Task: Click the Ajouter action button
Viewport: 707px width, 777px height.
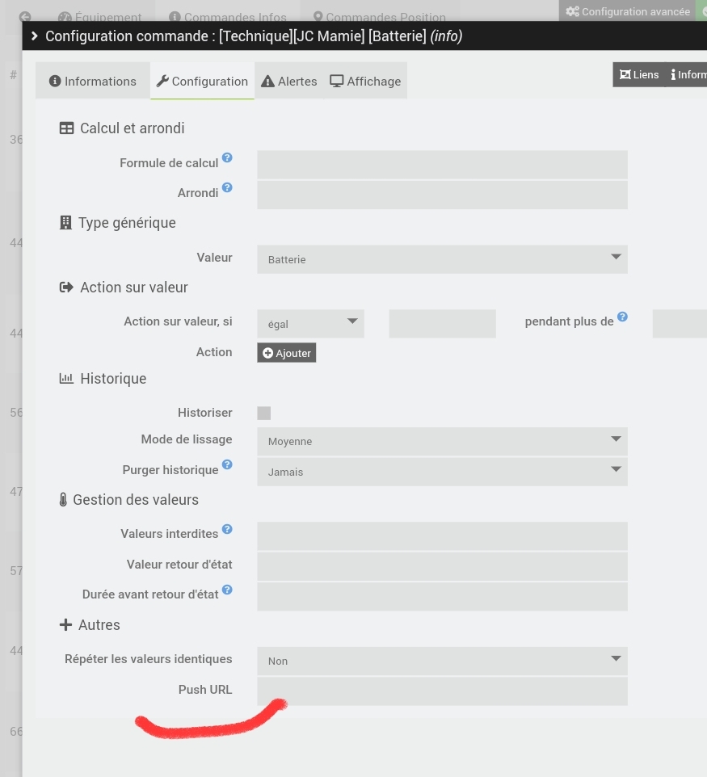Action: point(286,352)
